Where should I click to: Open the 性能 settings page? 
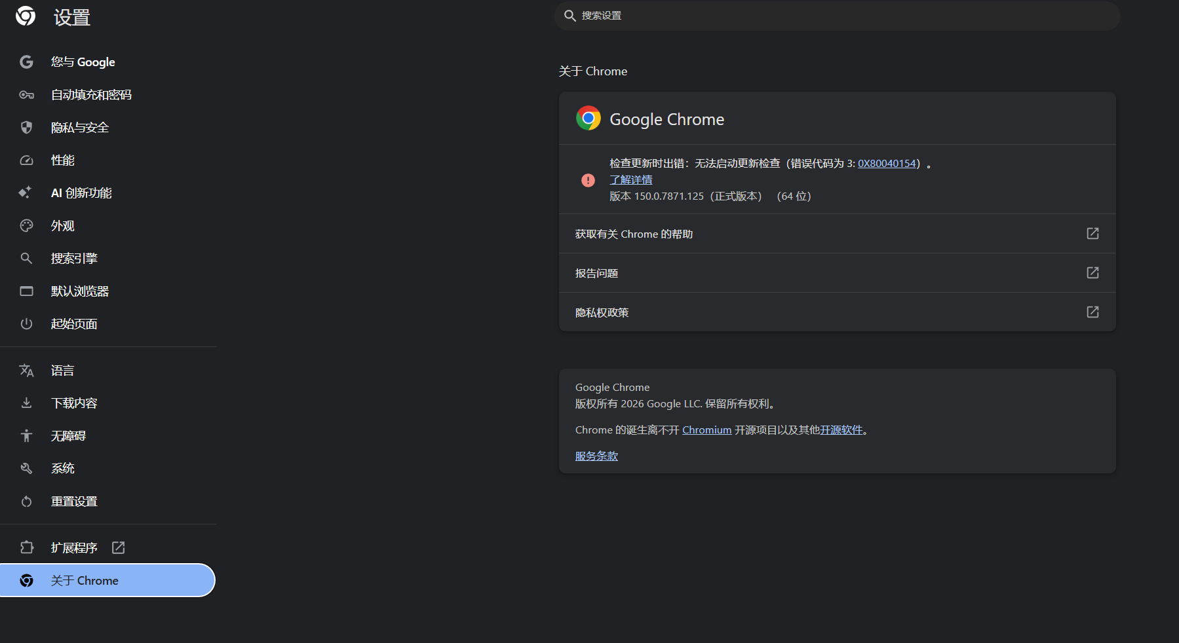107,160
